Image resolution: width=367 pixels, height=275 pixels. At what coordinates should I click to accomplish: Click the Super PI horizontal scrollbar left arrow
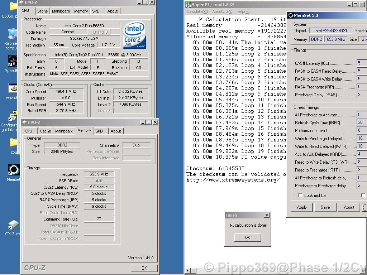point(187,271)
